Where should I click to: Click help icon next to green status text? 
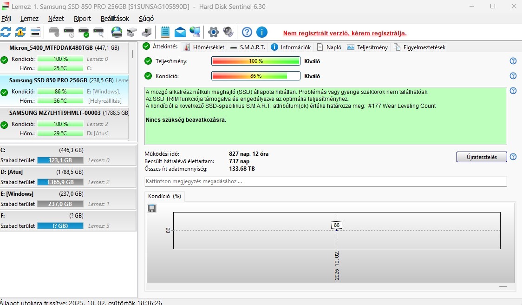coord(513,91)
